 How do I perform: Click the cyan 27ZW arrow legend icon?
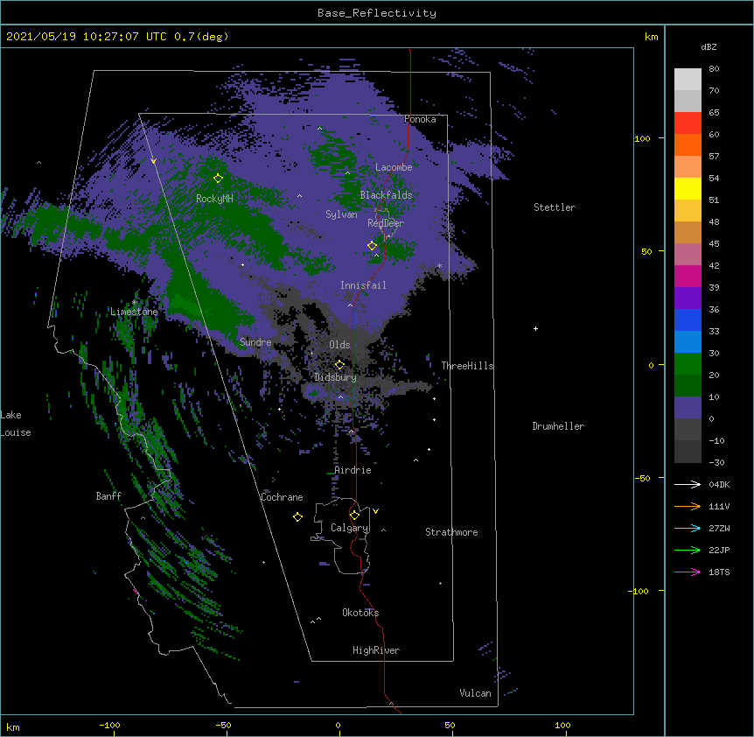tap(688, 528)
